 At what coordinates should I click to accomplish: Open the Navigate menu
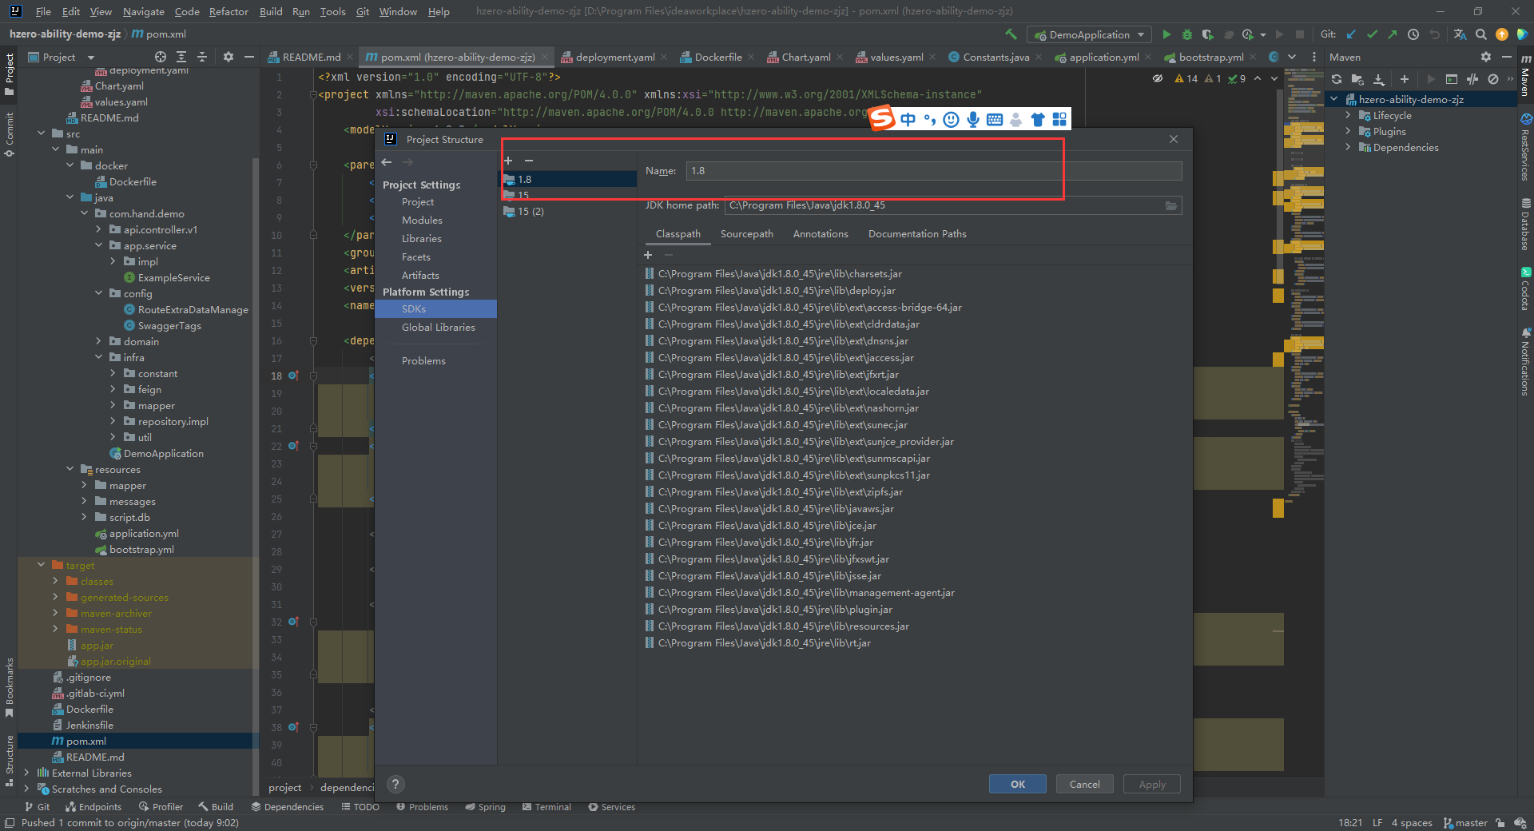point(143,11)
